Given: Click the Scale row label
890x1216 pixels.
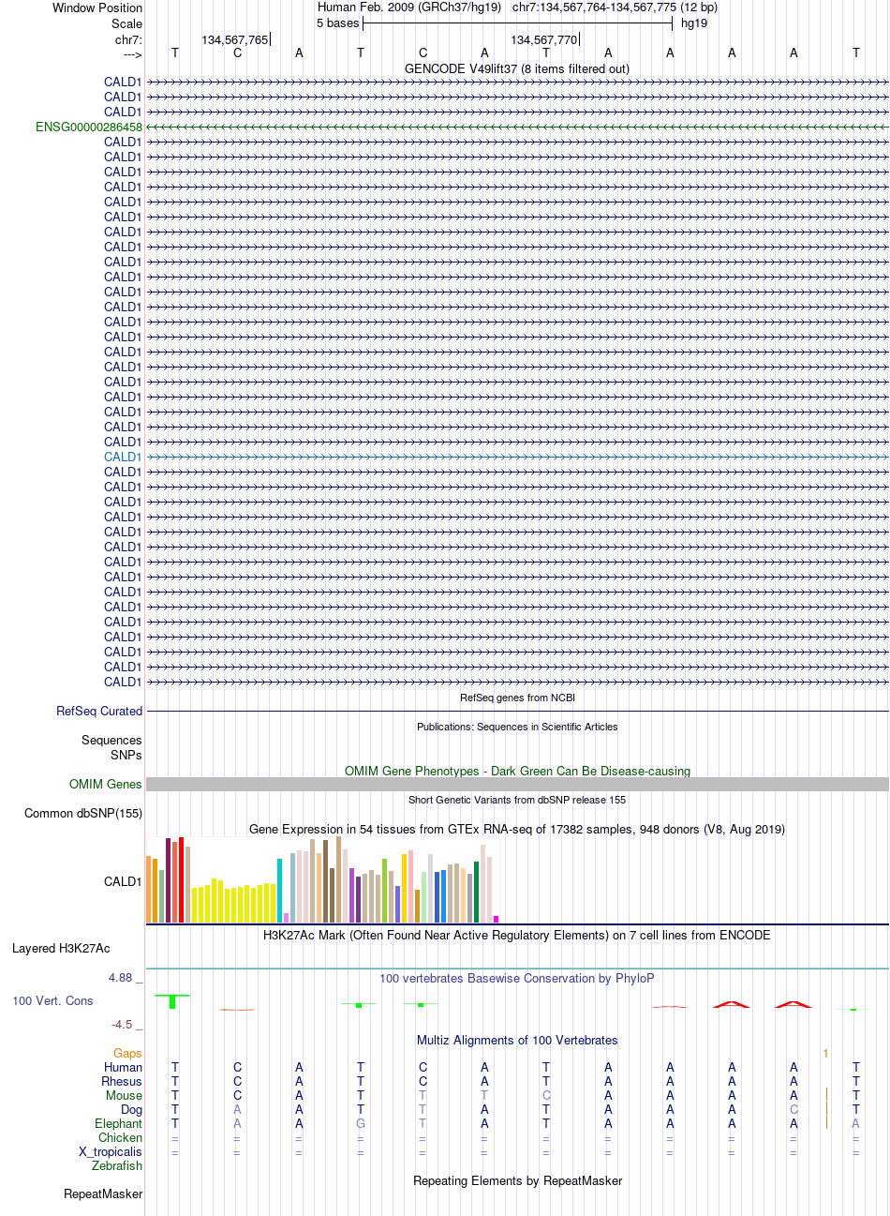Looking at the screenshot, I should tap(127, 24).
